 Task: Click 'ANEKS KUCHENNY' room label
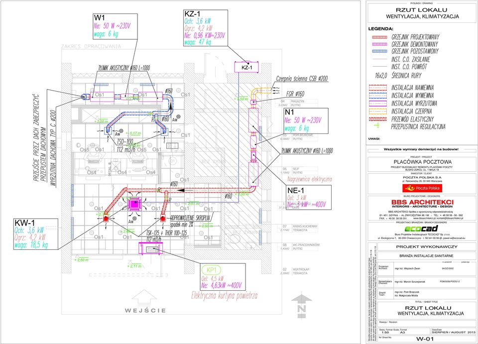pos(305,227)
